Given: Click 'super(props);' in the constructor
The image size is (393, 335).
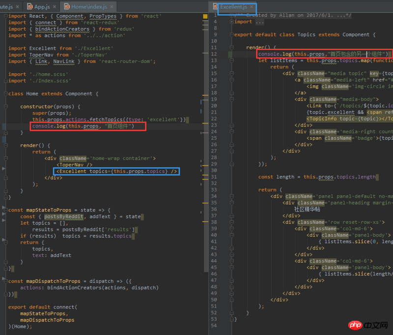Looking at the screenshot, I should click(52, 113).
